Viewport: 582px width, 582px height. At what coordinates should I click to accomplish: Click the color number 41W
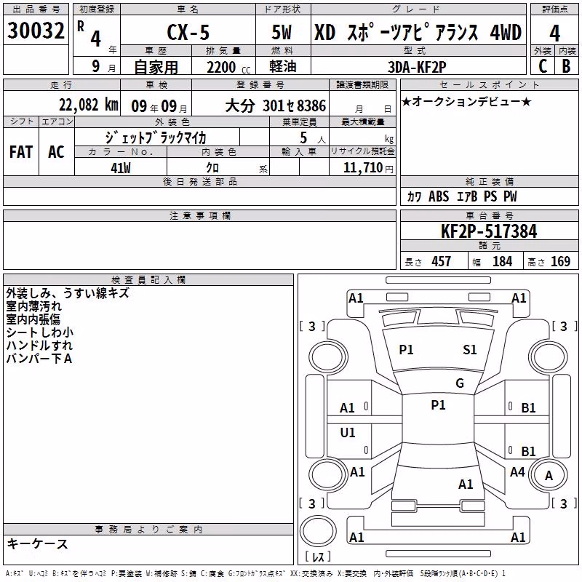point(121,168)
